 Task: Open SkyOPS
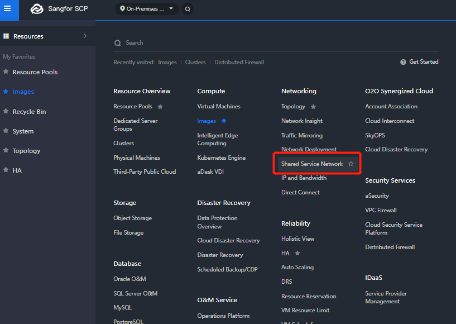click(375, 135)
